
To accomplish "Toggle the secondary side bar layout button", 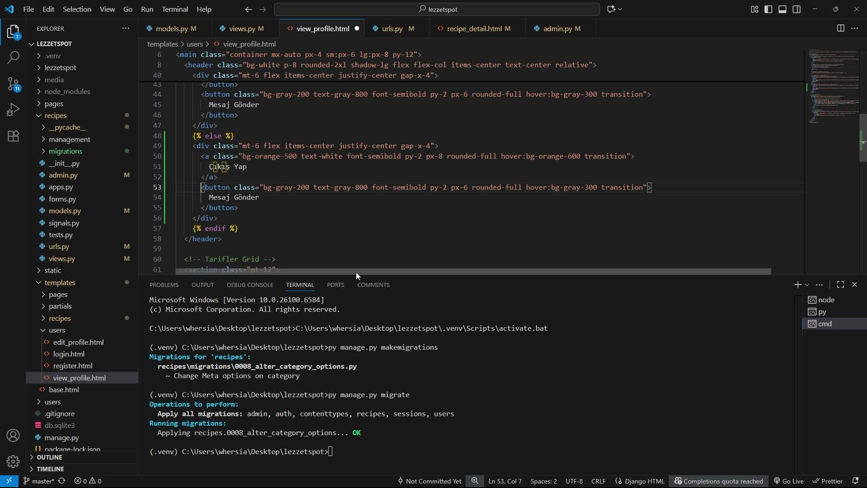I will [x=797, y=9].
